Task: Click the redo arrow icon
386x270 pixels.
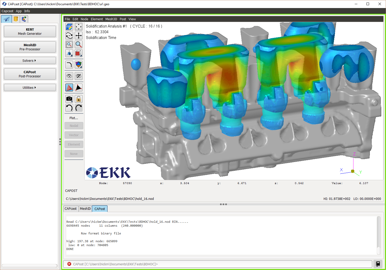Action: click(x=79, y=108)
